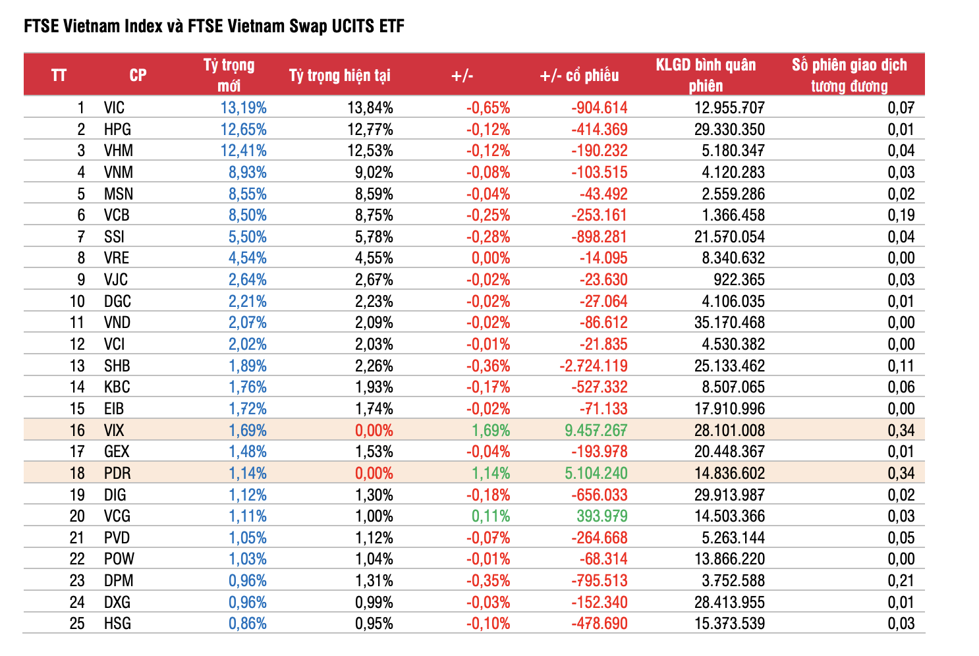Screen dimensions: 979x656
Task: Select the MSN ticker cell
Action: (x=119, y=194)
